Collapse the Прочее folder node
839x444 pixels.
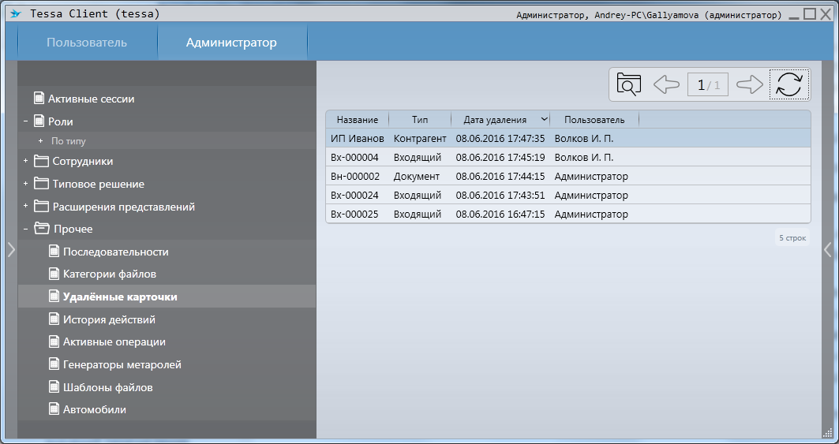pyautogui.click(x=25, y=229)
